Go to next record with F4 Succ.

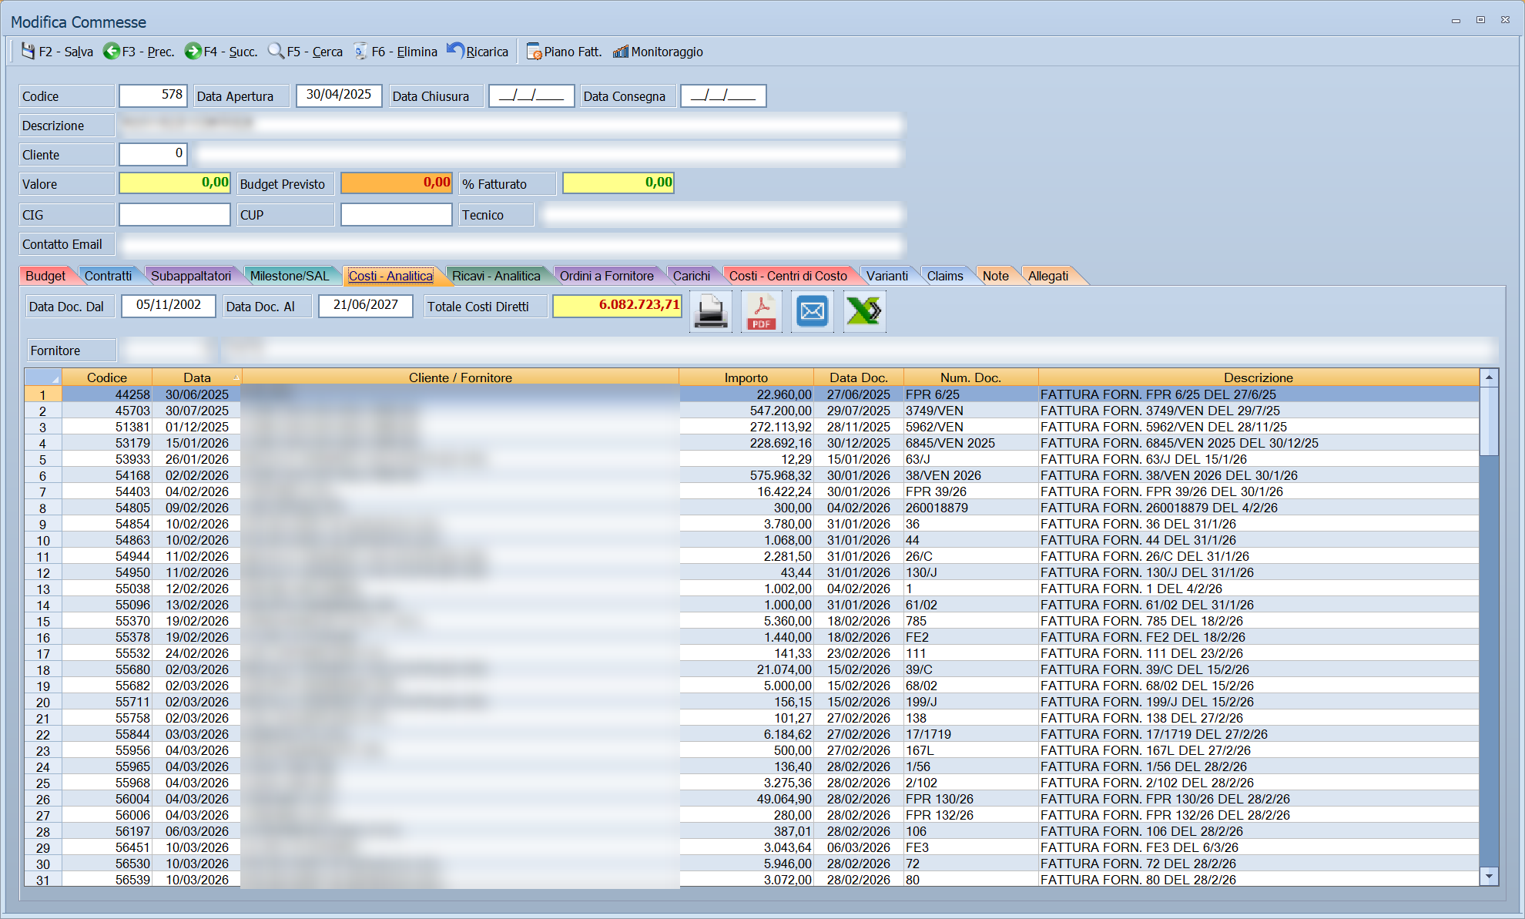point(221,52)
